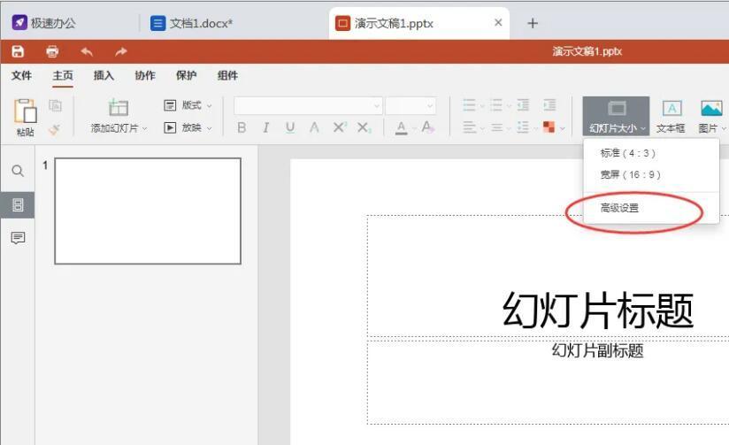Toggle italic formatting

(x=265, y=127)
